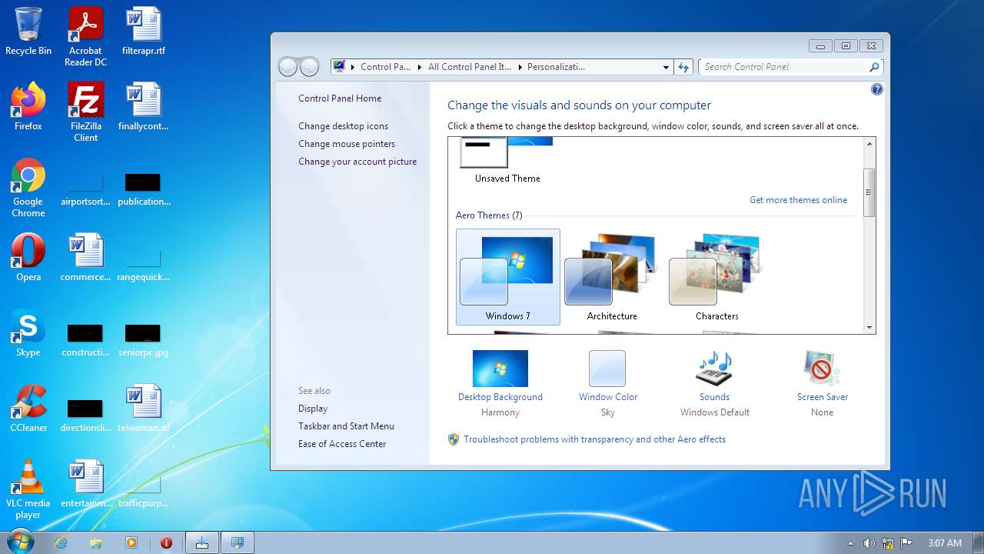The width and height of the screenshot is (984, 554).
Task: Select the publication... desktop file
Action: 144,191
